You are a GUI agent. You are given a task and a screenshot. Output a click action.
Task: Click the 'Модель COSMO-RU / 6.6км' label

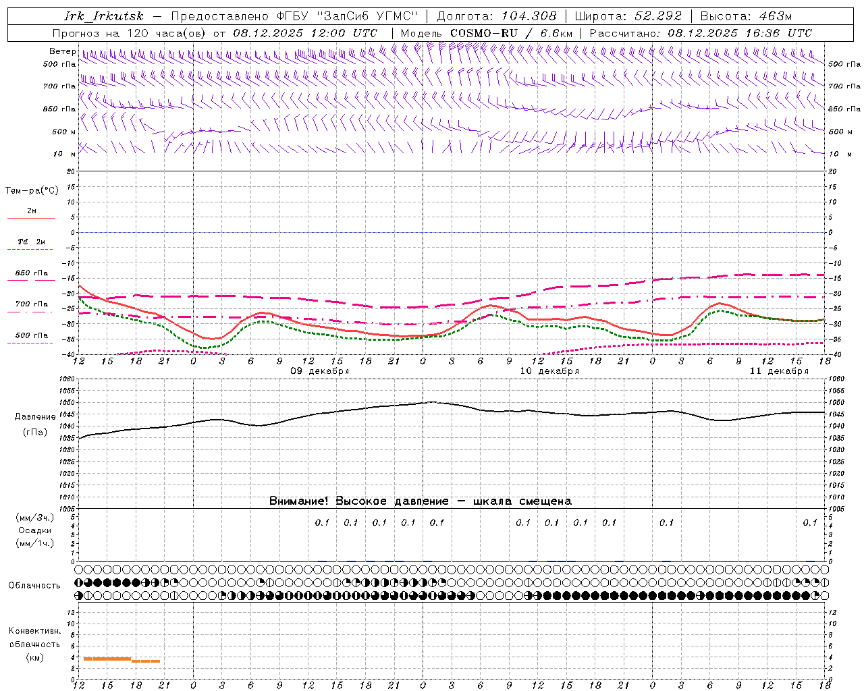(487, 33)
